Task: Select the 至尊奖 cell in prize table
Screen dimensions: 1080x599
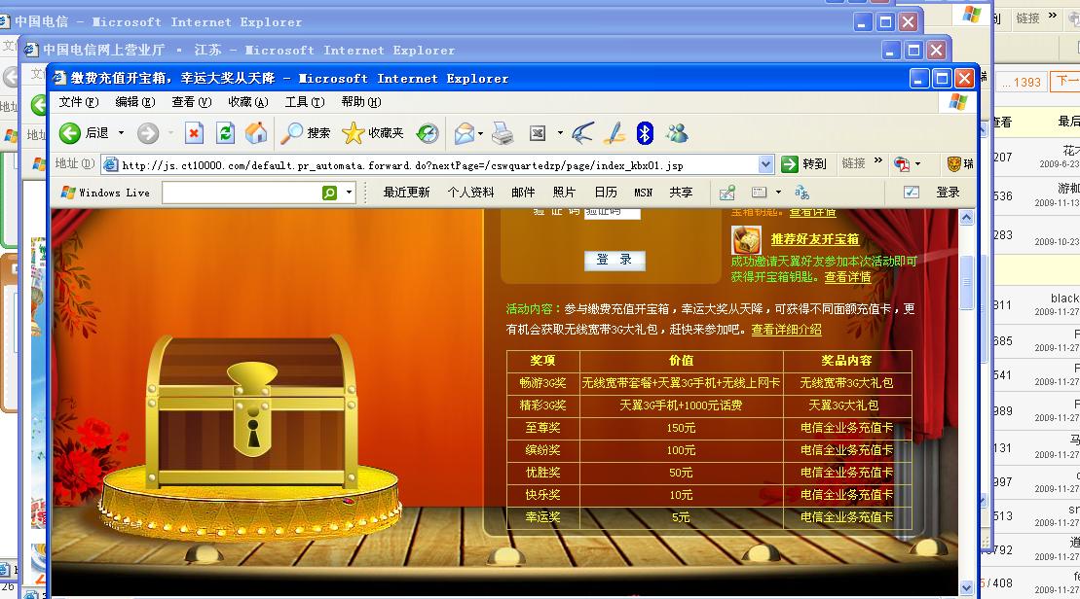Action: click(542, 428)
